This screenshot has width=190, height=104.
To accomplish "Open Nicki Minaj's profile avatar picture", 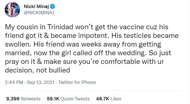I will [x=12, y=10].
